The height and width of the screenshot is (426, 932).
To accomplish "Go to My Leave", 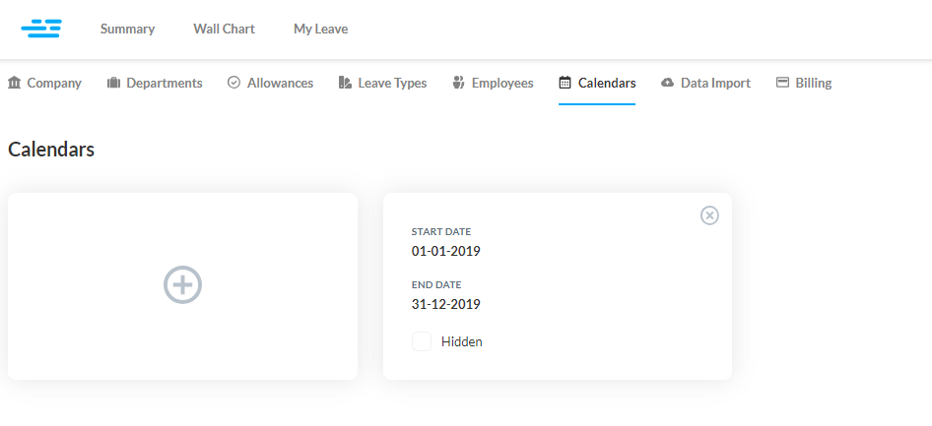I will pyautogui.click(x=321, y=29).
